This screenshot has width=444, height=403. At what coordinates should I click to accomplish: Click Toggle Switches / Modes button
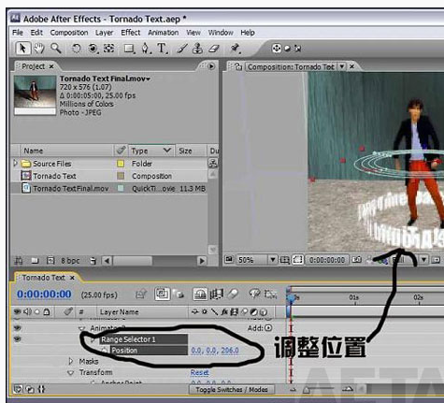click(x=232, y=390)
